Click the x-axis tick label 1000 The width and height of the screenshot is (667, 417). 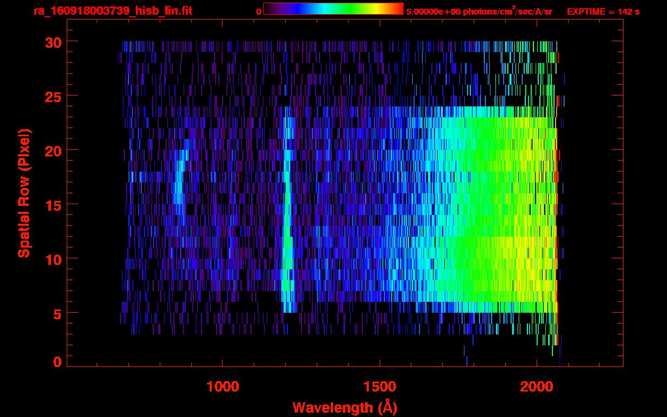223,386
